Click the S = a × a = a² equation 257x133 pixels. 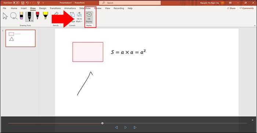128,52
